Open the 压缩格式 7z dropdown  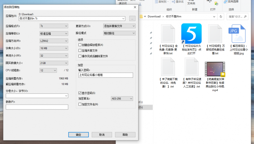click(x=54, y=26)
